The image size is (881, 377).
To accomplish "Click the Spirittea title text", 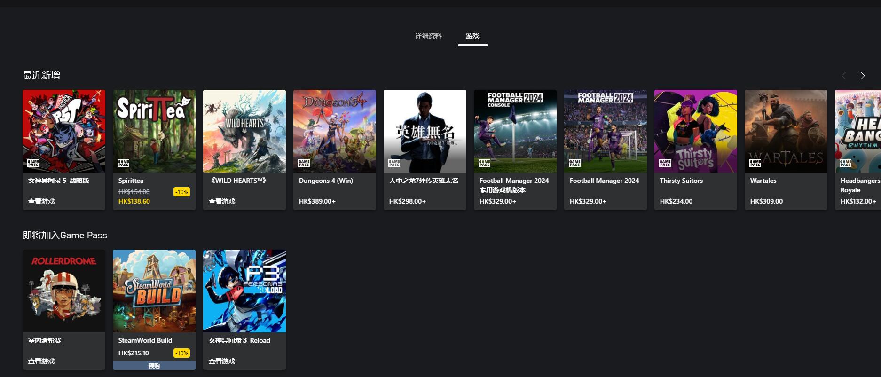I will (131, 181).
